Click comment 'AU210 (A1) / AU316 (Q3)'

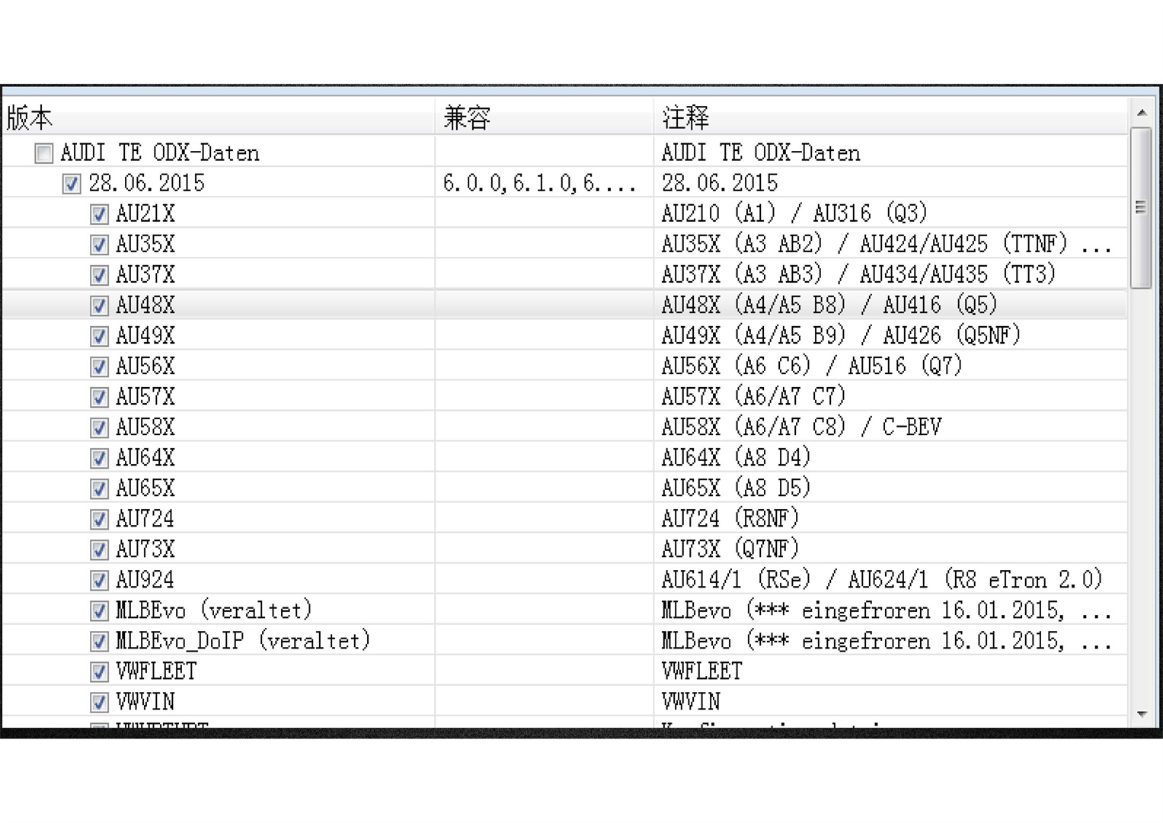point(794,214)
